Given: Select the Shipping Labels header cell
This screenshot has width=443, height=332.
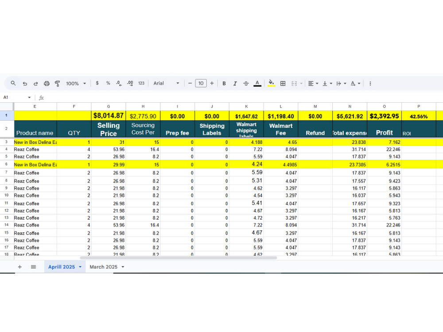Looking at the screenshot, I should click(212, 129).
